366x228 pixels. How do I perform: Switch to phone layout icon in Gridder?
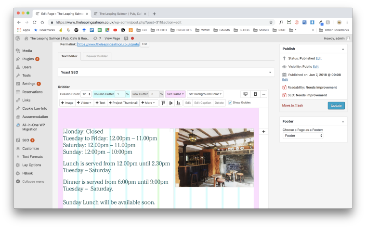(x=255, y=94)
